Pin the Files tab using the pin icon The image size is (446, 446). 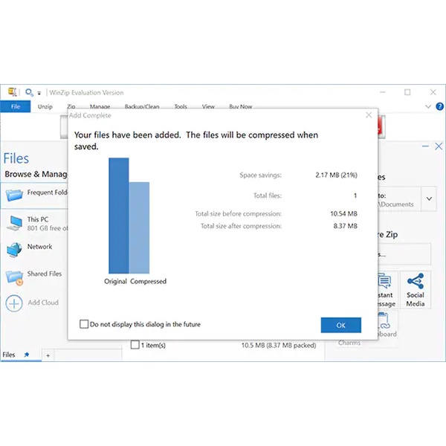[27, 355]
